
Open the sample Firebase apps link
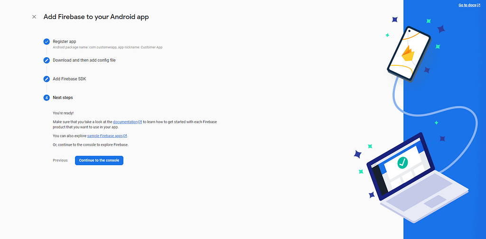[x=105, y=136]
